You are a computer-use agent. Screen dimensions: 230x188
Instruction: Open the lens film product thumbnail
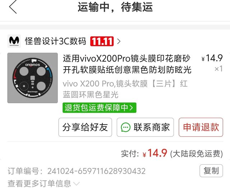[x=33, y=78]
